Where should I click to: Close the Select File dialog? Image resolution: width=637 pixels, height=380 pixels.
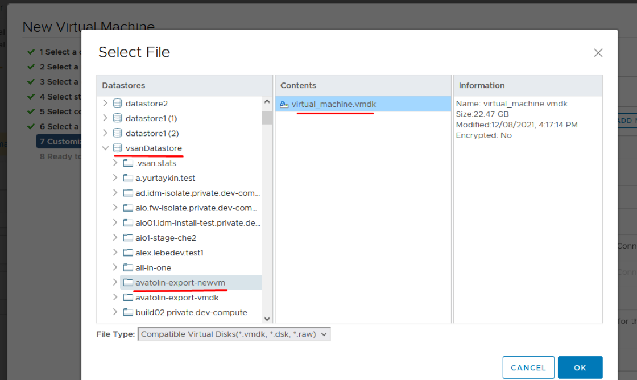(598, 53)
